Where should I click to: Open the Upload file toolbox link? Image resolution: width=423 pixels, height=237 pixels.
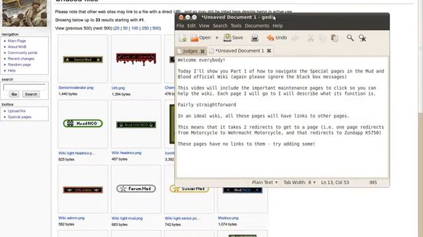[x=17, y=111]
